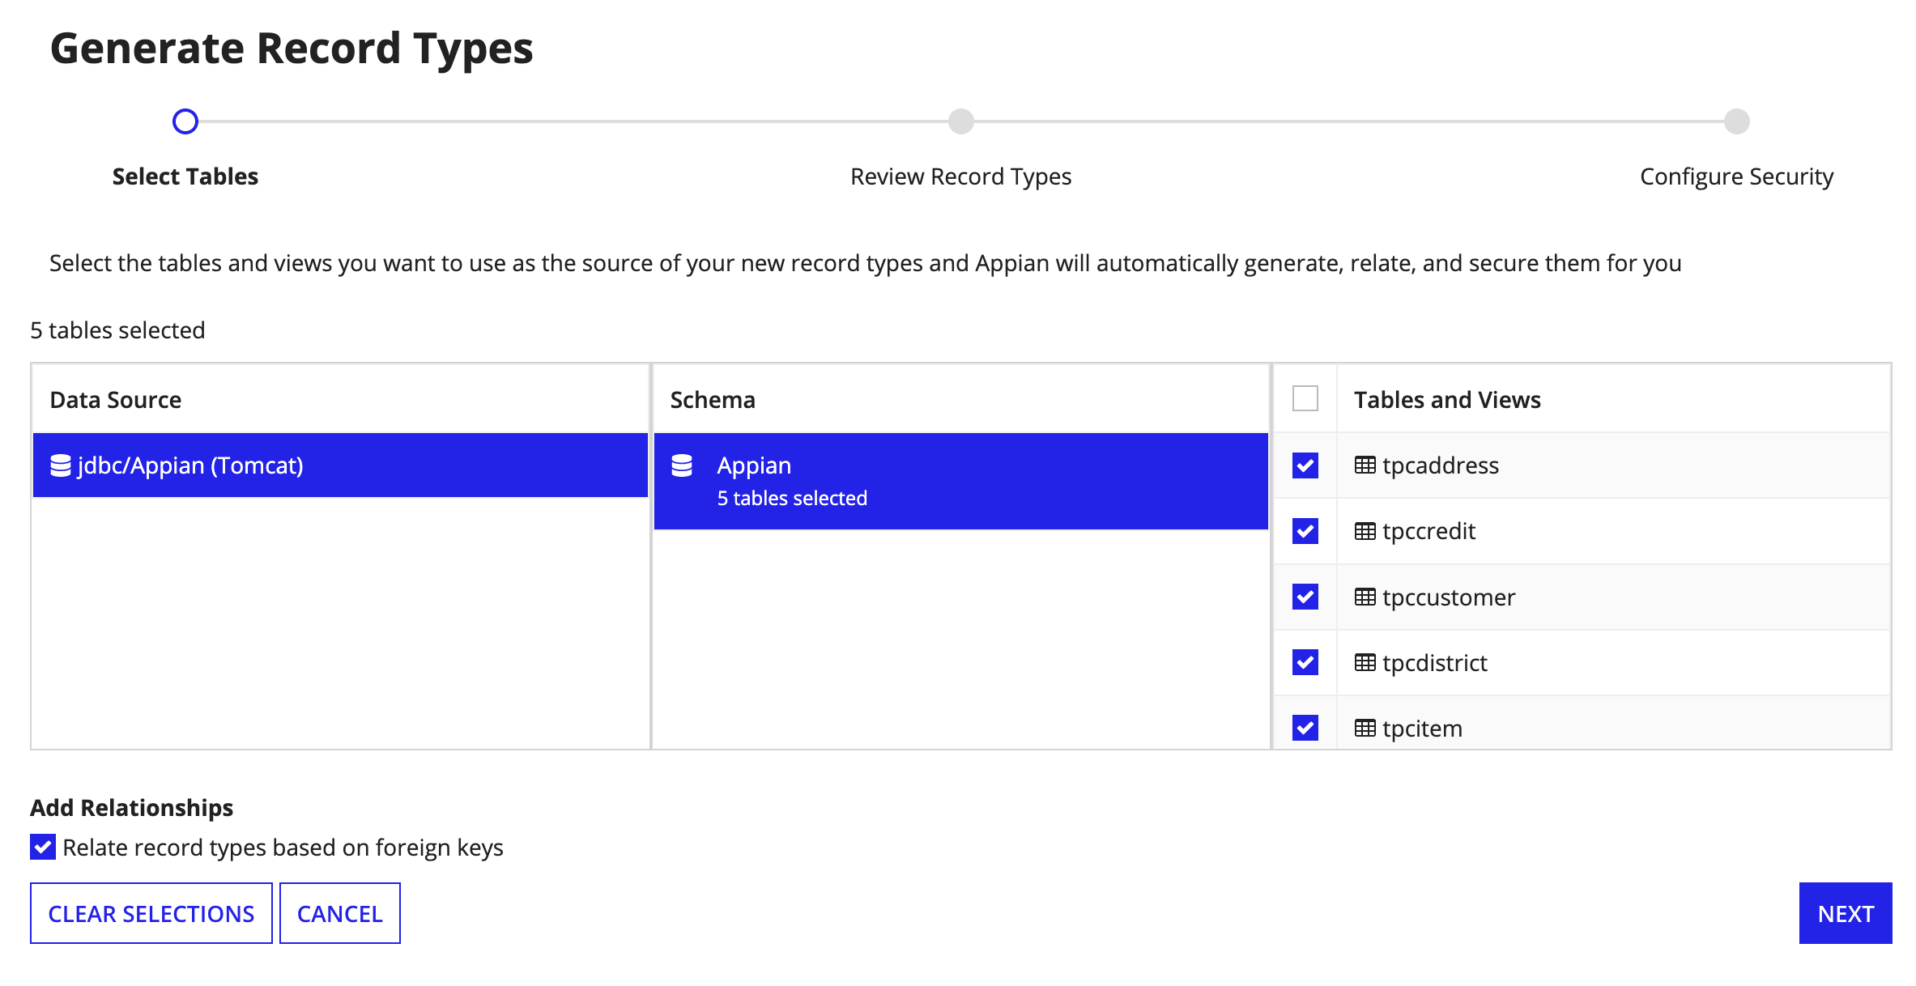Click the Data Source column header
This screenshot has width=1916, height=986.
116,400
